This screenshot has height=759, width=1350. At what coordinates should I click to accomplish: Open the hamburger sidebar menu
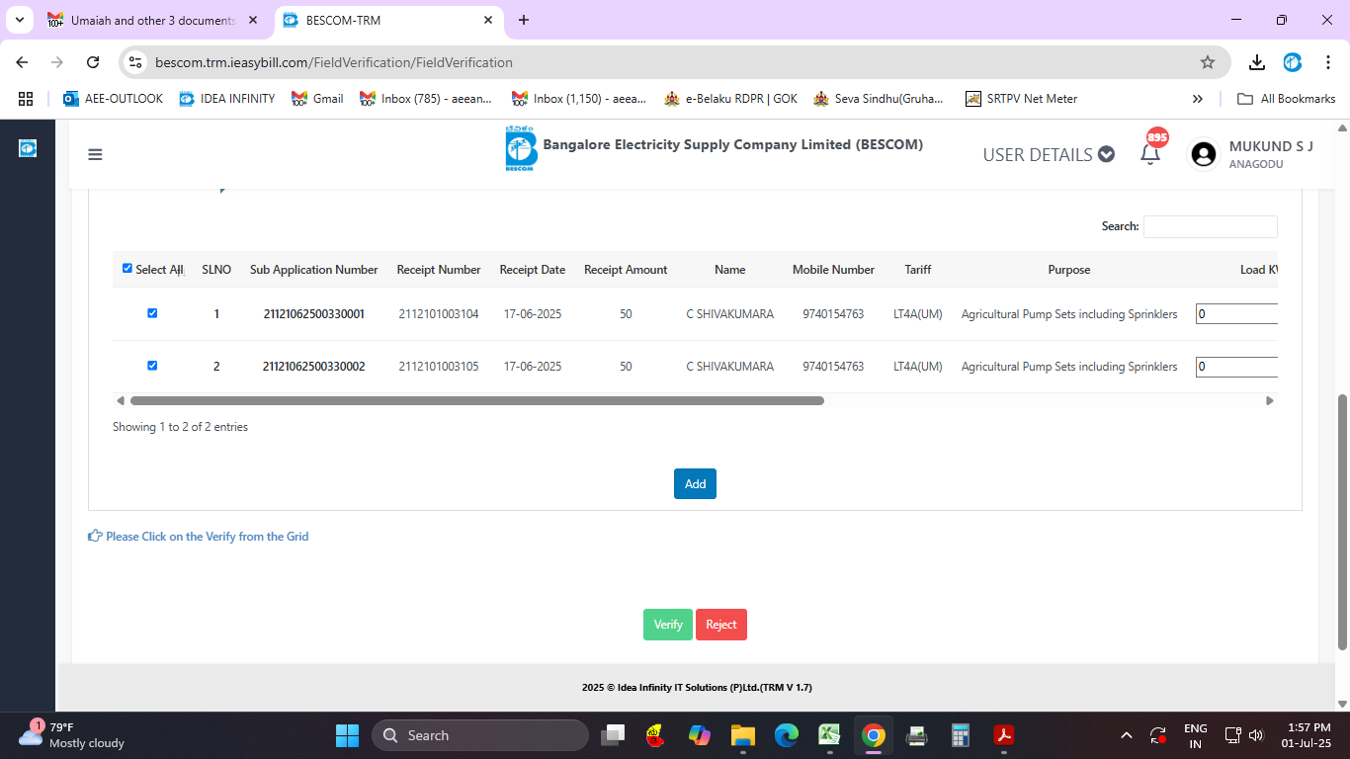[x=95, y=154]
